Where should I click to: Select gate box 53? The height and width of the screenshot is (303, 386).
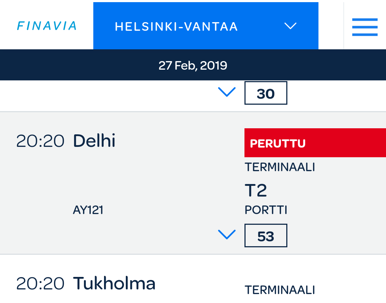pyautogui.click(x=266, y=236)
